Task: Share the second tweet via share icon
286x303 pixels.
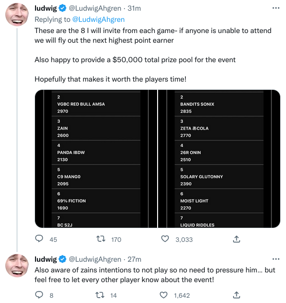Action: point(236,295)
